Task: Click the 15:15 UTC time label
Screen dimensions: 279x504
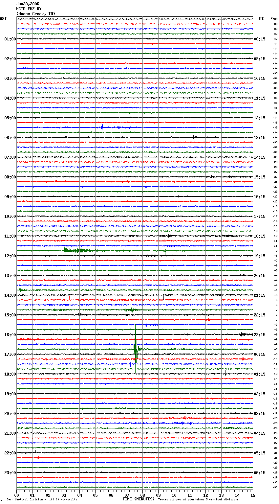Action: click(x=260, y=177)
